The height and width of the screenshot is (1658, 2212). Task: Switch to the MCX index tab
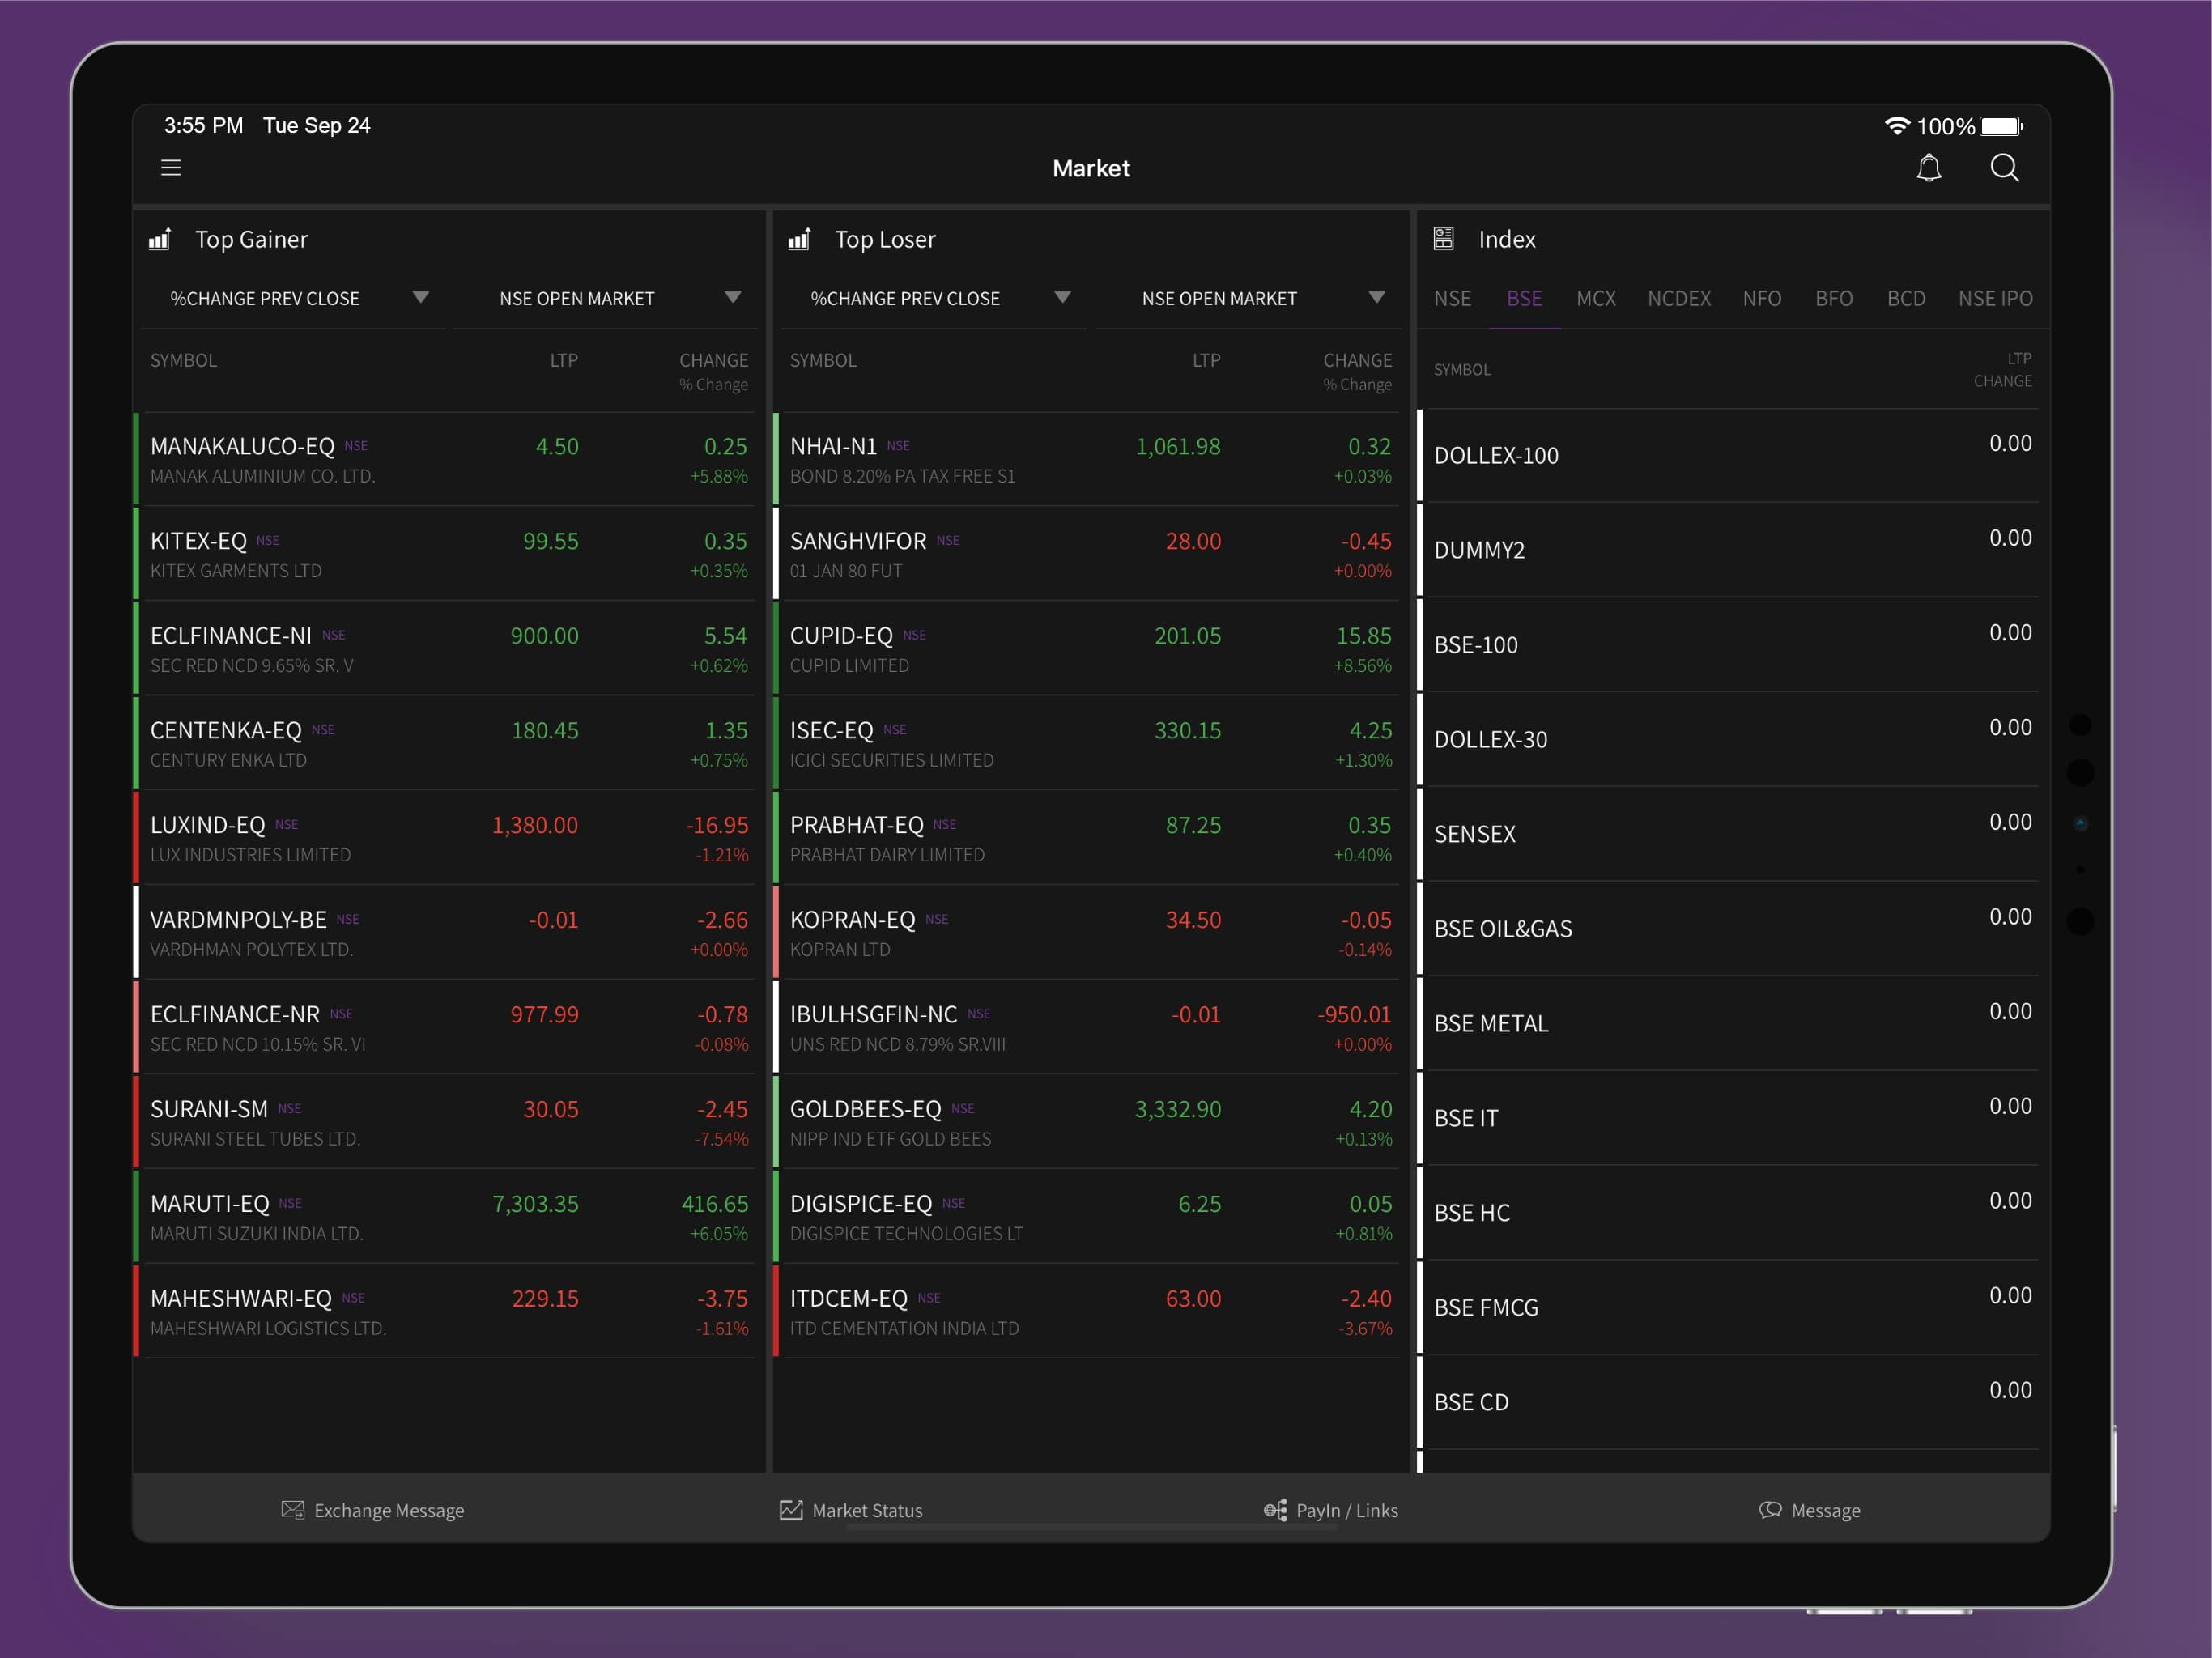1596,298
